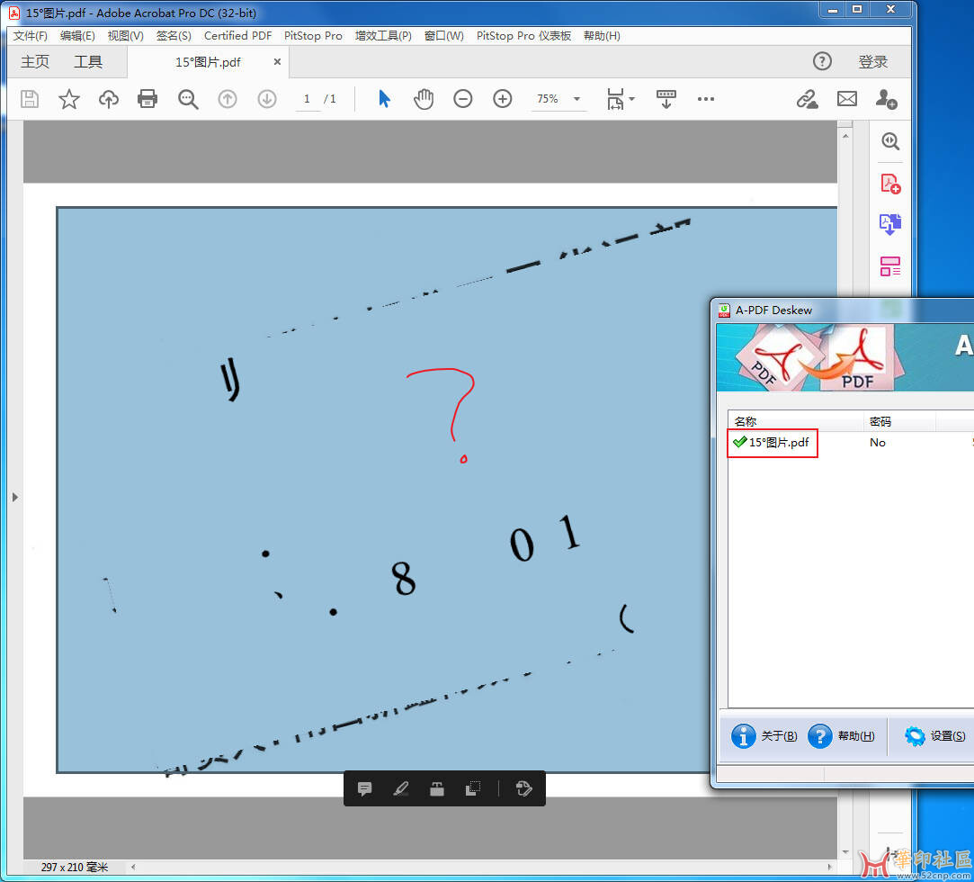Select the Hand pan tool
The height and width of the screenshot is (882, 974).
(424, 99)
